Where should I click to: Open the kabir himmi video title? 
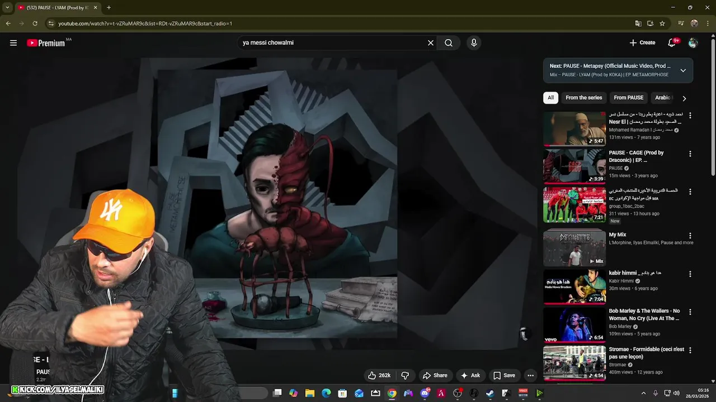[635, 273]
